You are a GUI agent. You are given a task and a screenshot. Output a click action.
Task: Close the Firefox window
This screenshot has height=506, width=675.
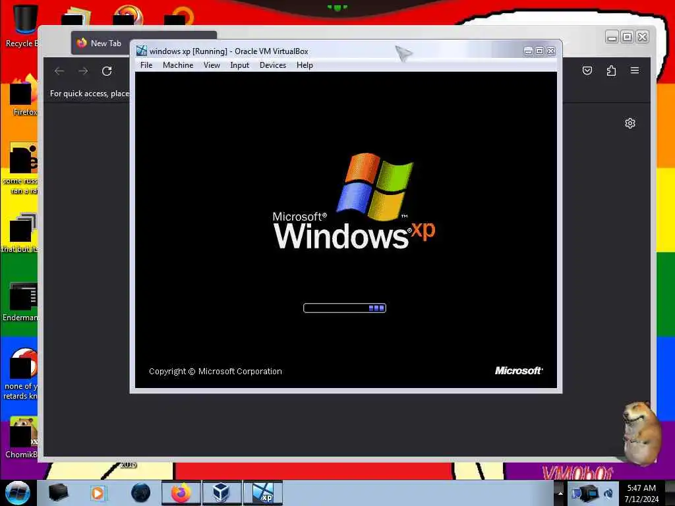click(642, 37)
